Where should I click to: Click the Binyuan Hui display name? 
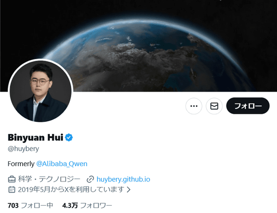36,138
